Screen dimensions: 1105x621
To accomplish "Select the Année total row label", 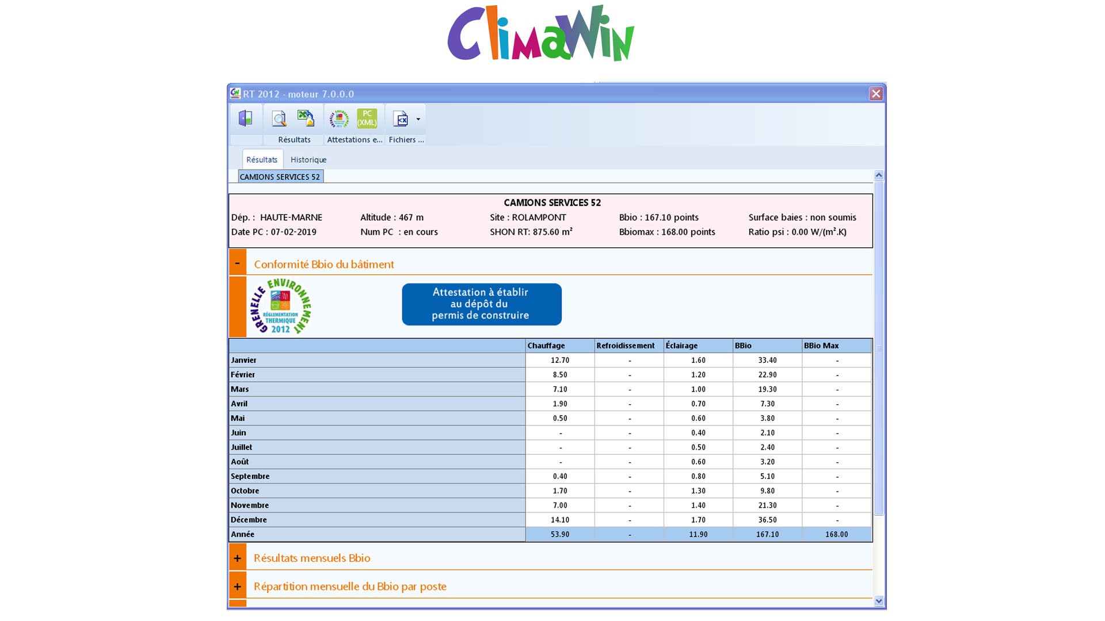I will (x=377, y=534).
